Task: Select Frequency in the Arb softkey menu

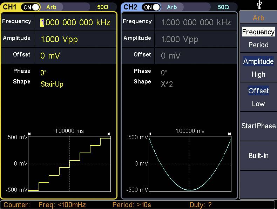Action: (x=258, y=32)
